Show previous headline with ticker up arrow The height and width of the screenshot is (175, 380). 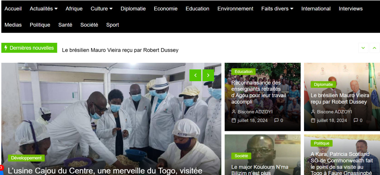[374, 48]
